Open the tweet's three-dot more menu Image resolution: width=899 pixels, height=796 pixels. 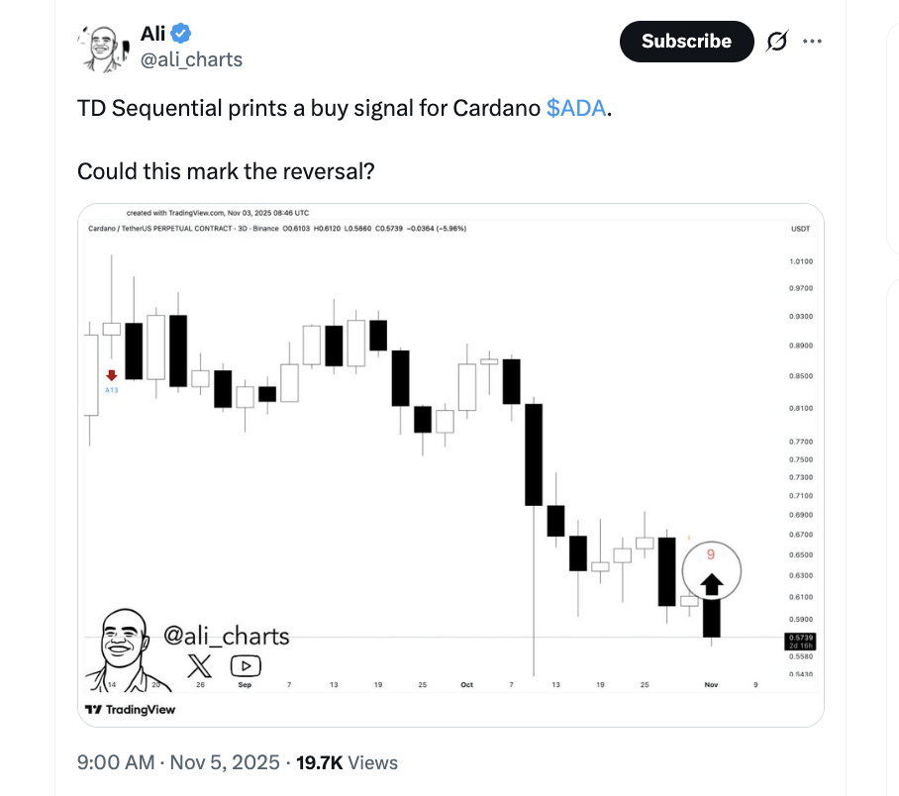(812, 42)
